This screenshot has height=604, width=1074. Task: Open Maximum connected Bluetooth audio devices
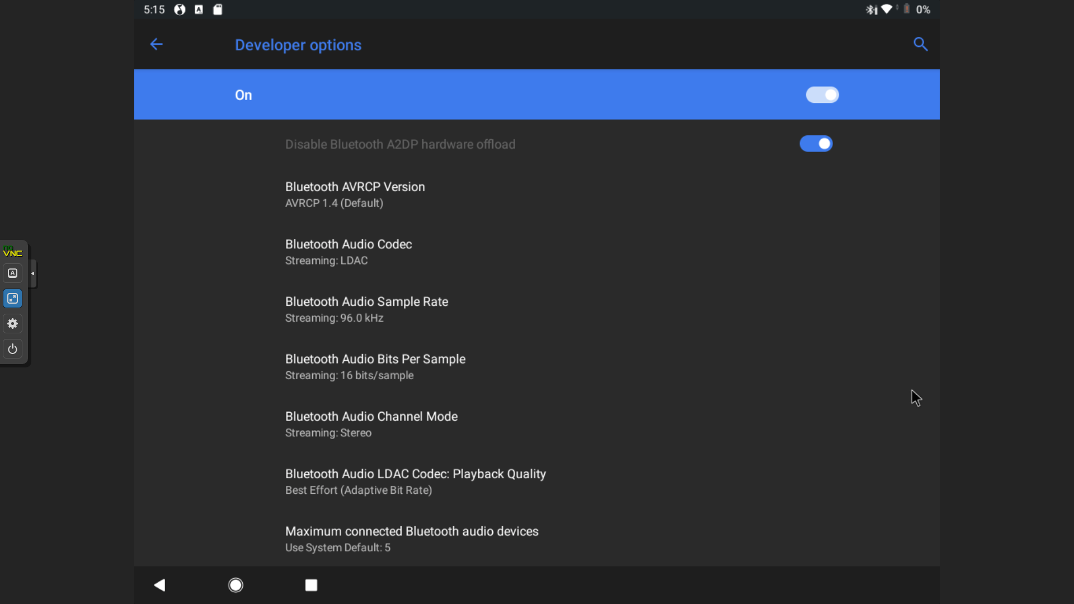pyautogui.click(x=537, y=539)
